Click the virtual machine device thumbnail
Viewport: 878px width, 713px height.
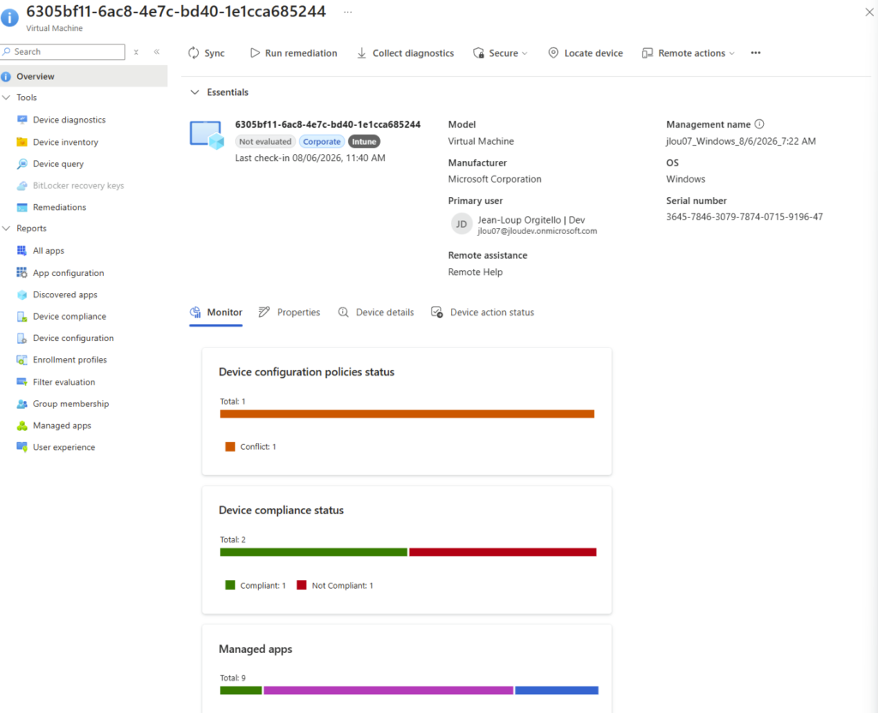click(x=207, y=135)
